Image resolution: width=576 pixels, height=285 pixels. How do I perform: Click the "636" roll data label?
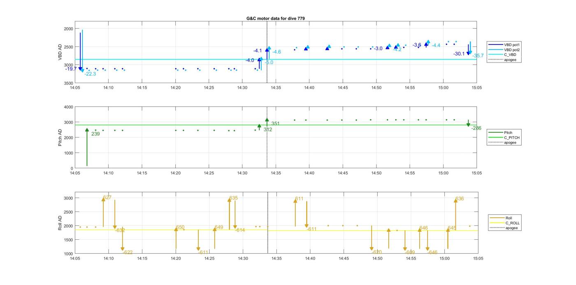[x=460, y=199]
